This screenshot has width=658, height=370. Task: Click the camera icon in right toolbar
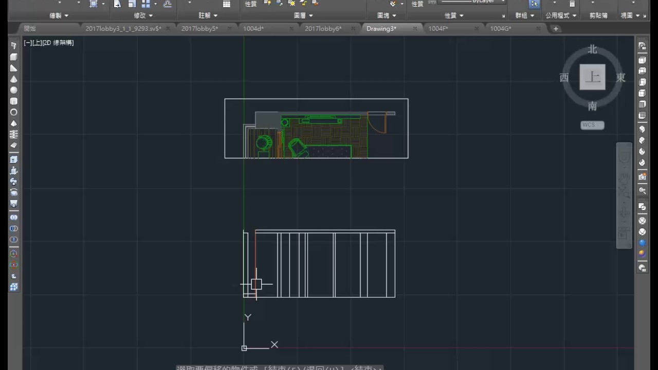pyautogui.click(x=642, y=177)
